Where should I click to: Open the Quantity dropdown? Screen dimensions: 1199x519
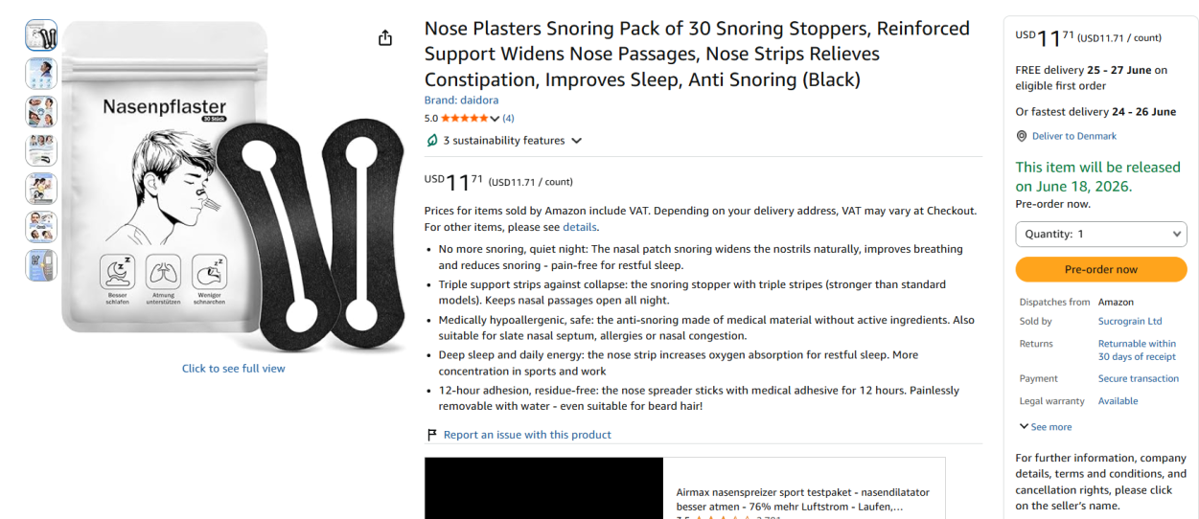(x=1101, y=234)
